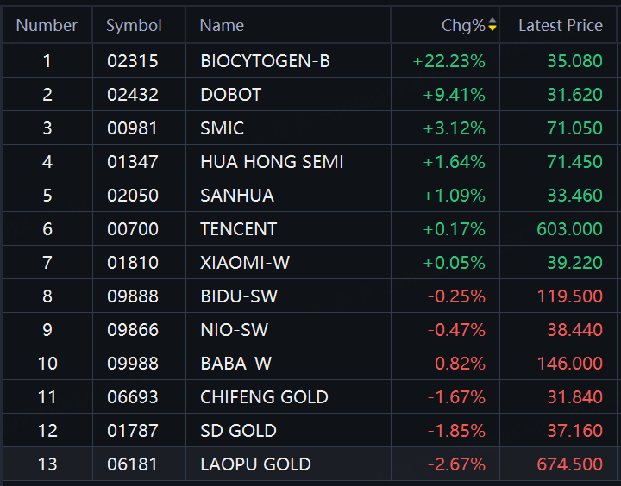
Task: Click the CHIFENG GOLD stock name
Action: (264, 397)
